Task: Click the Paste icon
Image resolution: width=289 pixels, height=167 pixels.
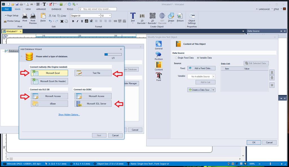Action: (43, 18)
